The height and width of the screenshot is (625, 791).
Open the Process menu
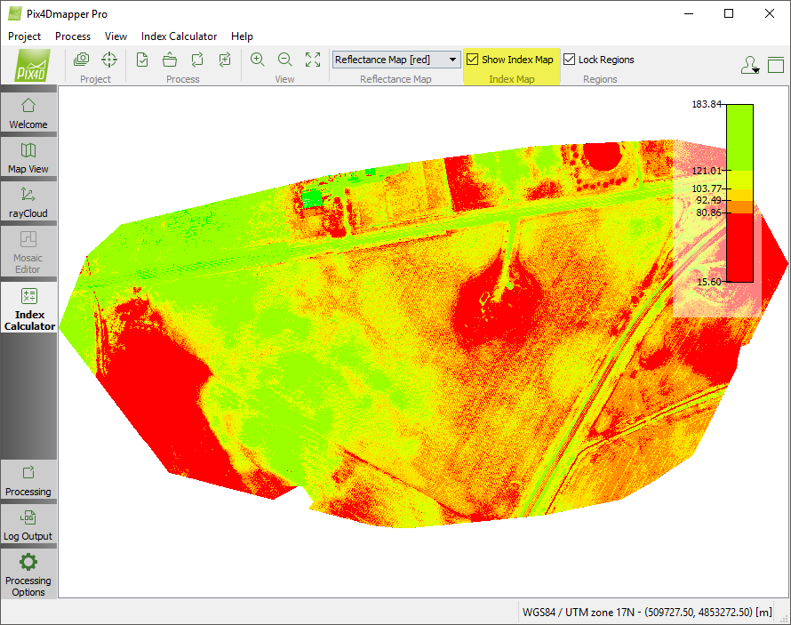coord(73,36)
